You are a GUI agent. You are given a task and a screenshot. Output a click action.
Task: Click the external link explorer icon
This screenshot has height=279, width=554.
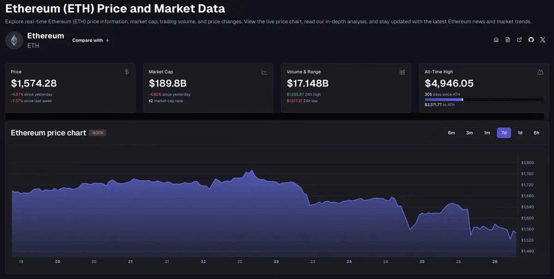click(x=519, y=40)
